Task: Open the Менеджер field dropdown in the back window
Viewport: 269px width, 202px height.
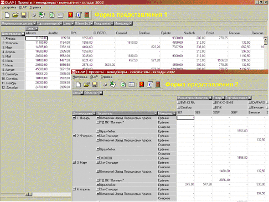Action: click(131, 23)
